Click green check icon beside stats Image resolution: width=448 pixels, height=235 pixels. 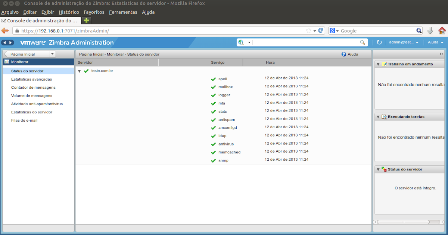click(213, 112)
